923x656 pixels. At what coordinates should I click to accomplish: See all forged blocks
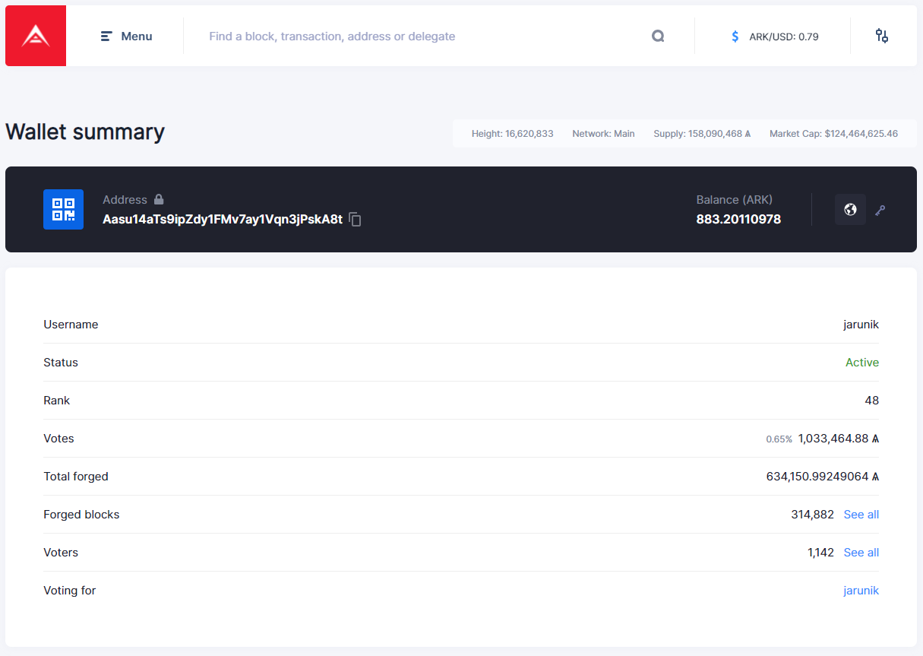pos(861,515)
